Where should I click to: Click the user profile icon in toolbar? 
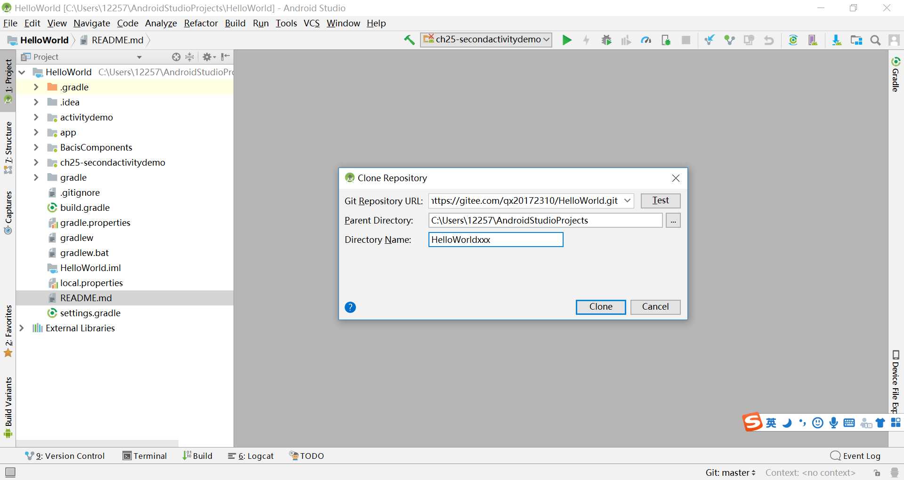coord(894,40)
